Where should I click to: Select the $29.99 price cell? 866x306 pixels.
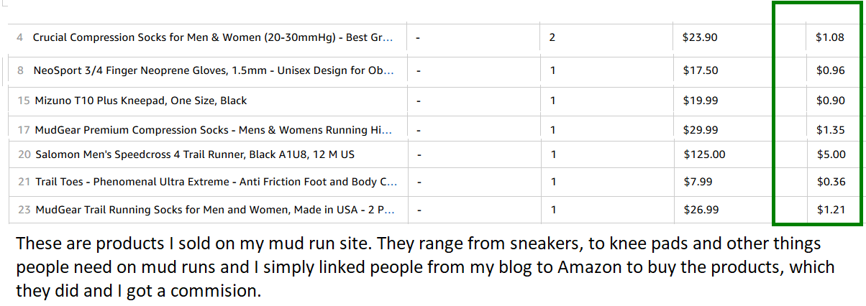[700, 130]
